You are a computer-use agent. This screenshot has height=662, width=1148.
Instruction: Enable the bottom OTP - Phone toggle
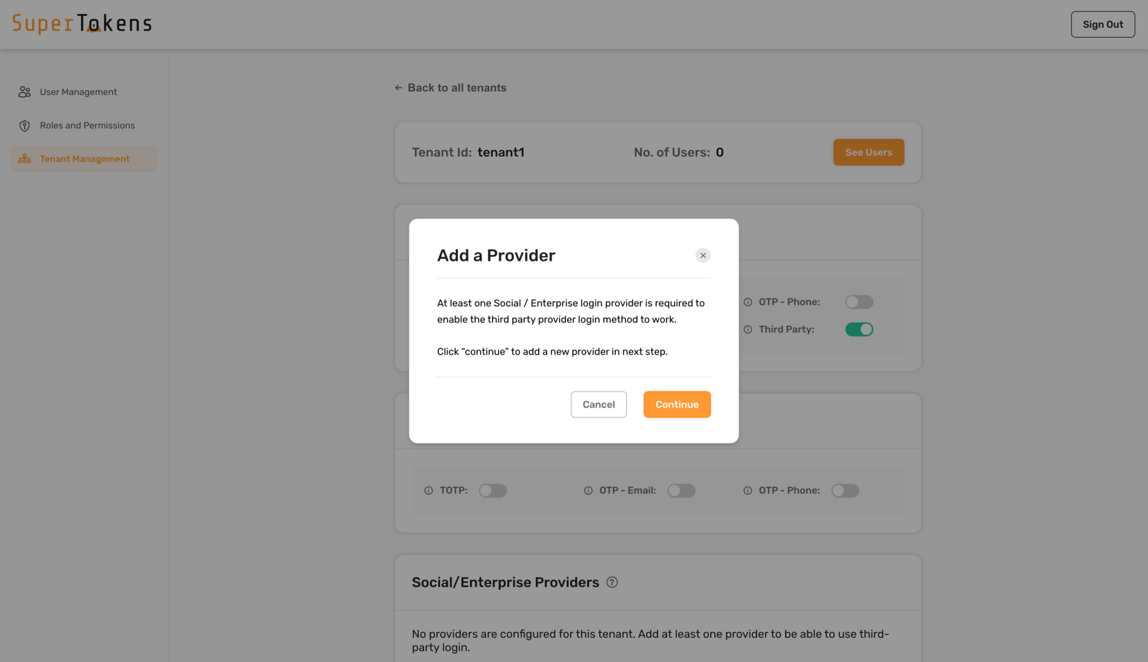coord(845,490)
